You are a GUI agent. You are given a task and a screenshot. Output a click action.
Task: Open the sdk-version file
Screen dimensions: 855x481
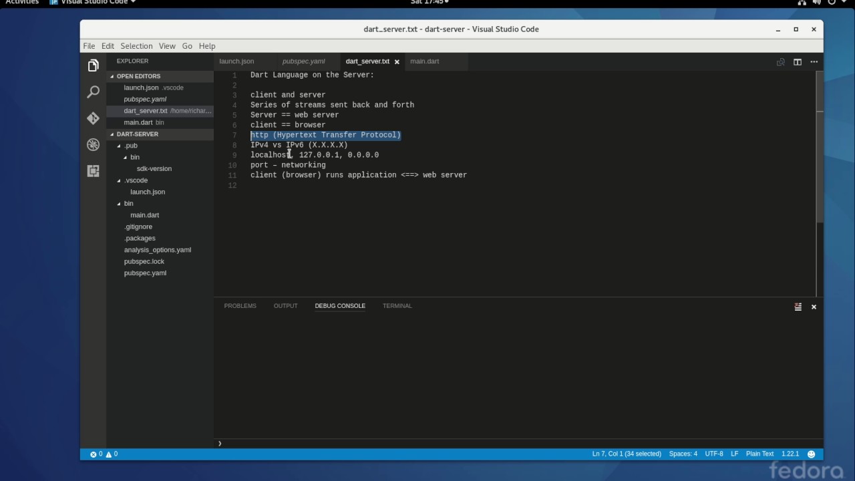[160, 168]
